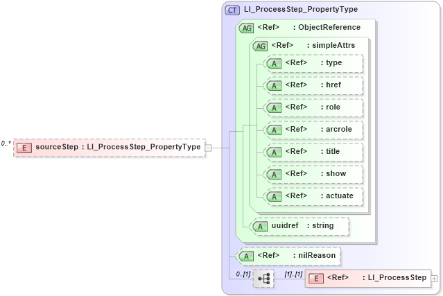Select the ': actuate' label
The image size is (443, 296).
[x=337, y=195]
